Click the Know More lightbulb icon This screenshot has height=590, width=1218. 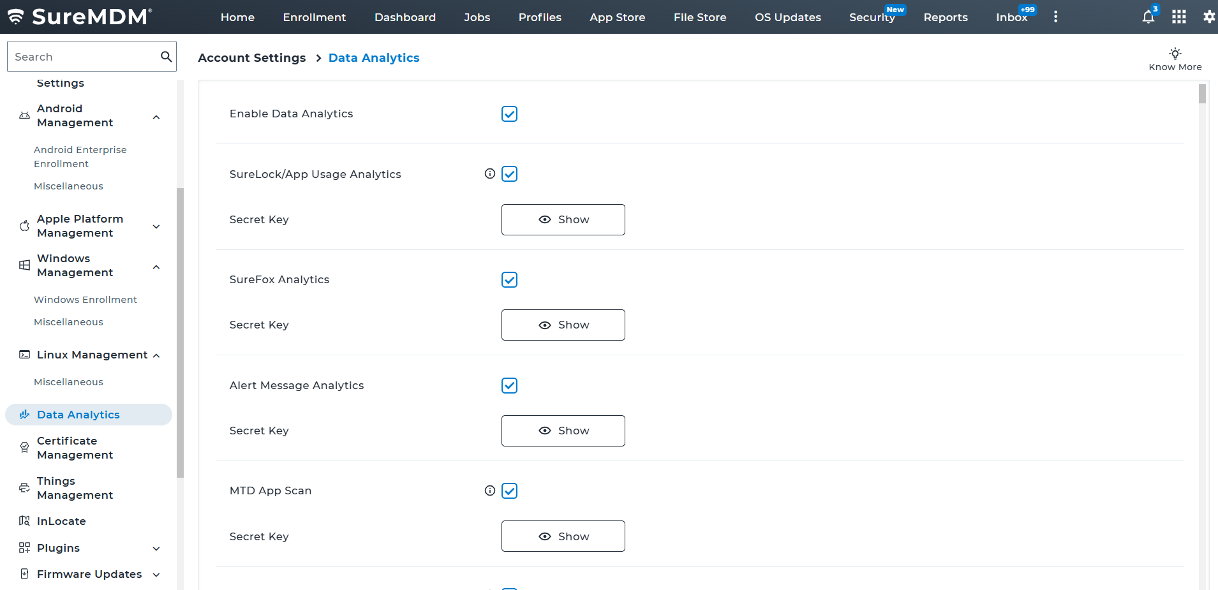click(1175, 53)
